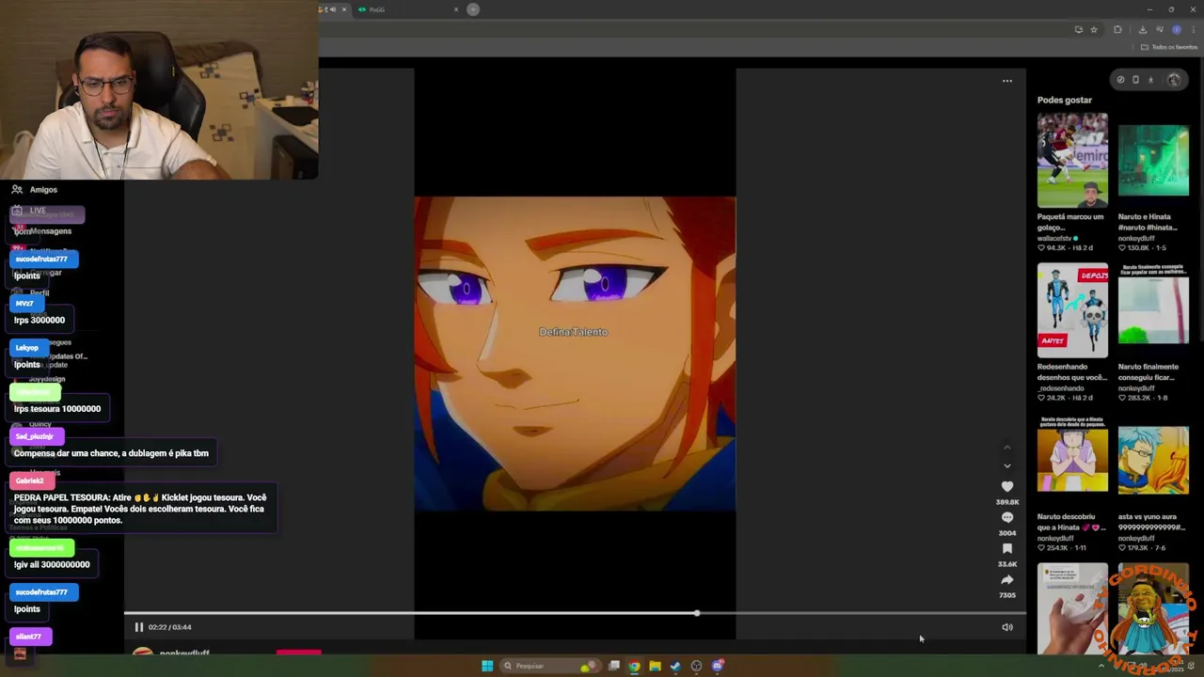Open the browser profile avatar

1176,29
